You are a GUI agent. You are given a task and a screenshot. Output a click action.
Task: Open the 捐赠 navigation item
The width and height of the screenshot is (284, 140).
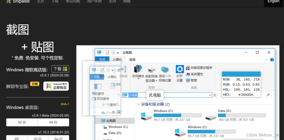coord(127,2)
